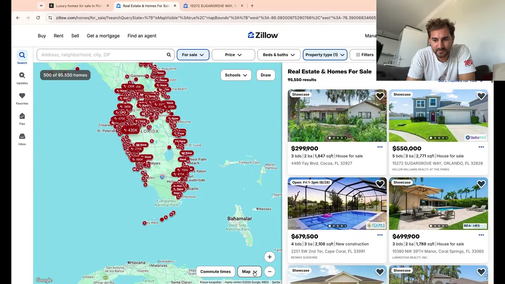Click the Zillow logo
The height and width of the screenshot is (284, 505).
263,35
